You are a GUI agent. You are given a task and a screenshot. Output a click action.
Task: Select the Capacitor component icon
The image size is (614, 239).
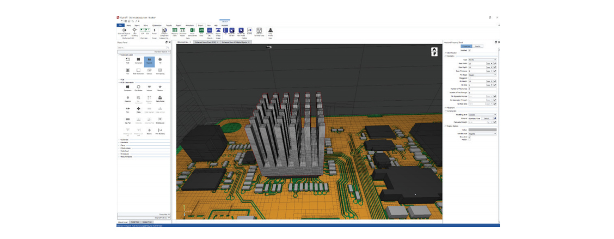click(x=128, y=99)
